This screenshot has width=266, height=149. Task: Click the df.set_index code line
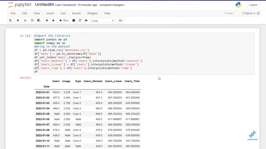(x=63, y=57)
